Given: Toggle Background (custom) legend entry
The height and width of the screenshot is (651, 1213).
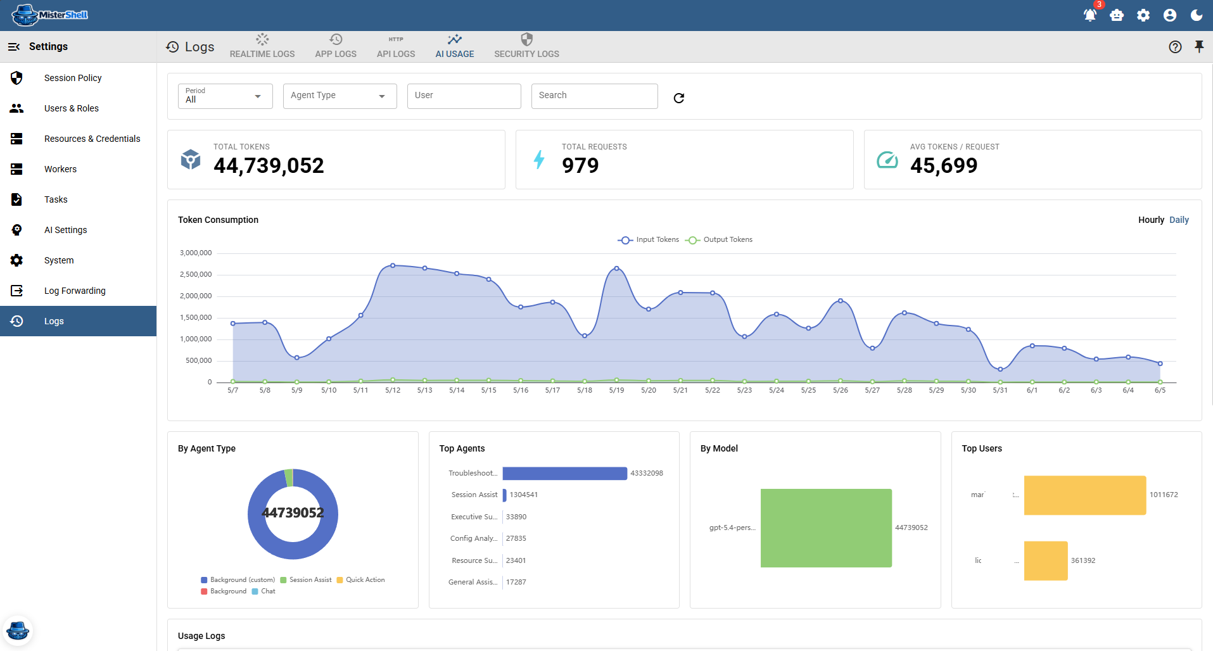Looking at the screenshot, I should tap(238, 580).
